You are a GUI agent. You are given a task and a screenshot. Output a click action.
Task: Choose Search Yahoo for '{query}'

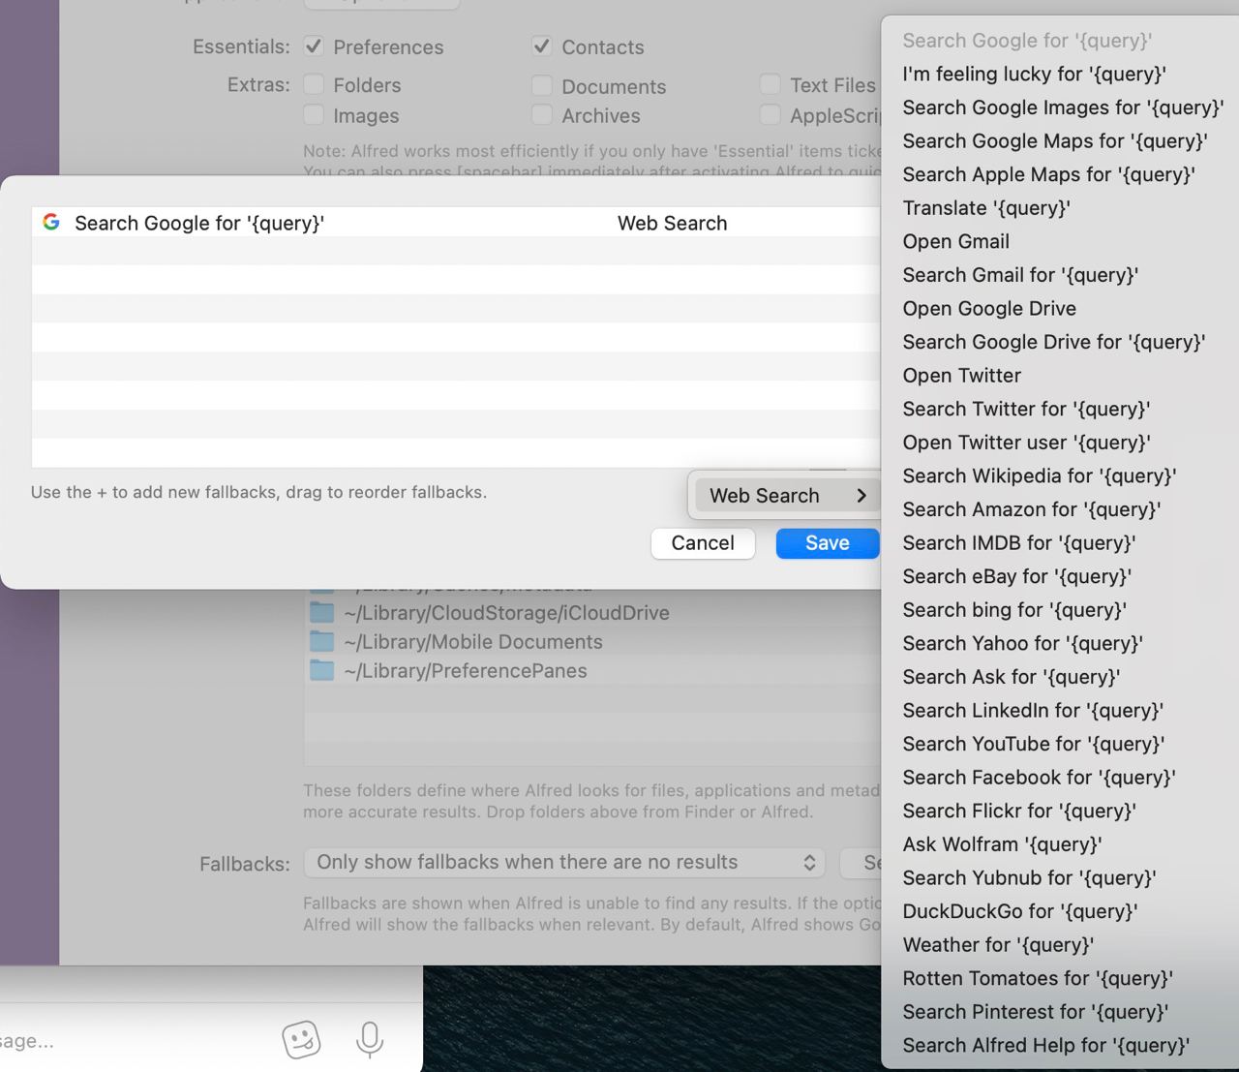[x=1060, y=643]
